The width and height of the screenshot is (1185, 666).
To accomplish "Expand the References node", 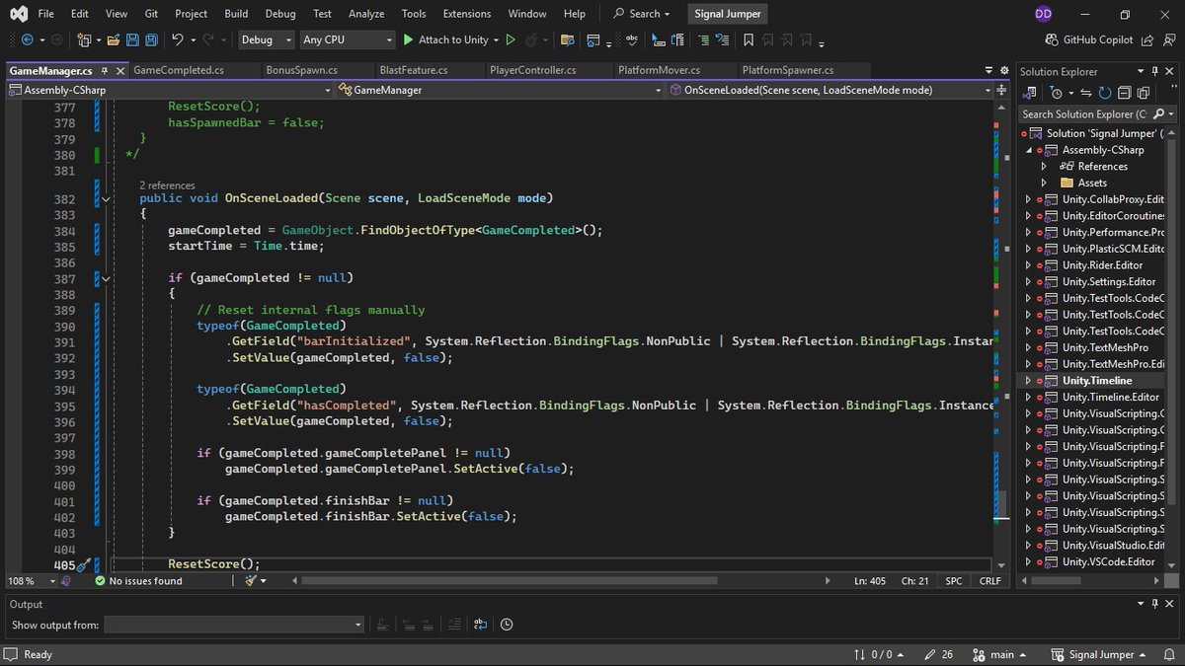I will [x=1044, y=167].
